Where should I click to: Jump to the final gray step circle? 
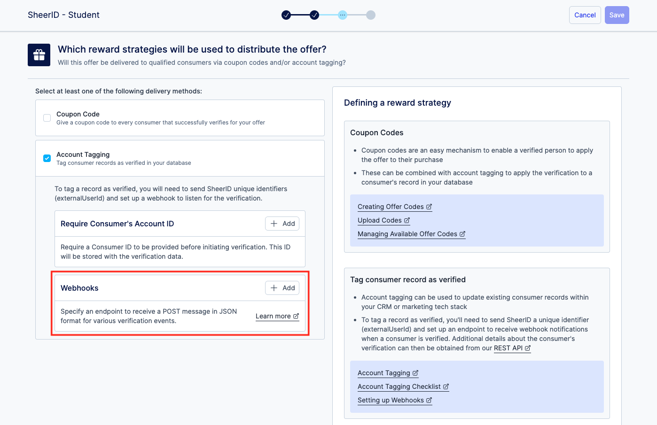point(371,15)
